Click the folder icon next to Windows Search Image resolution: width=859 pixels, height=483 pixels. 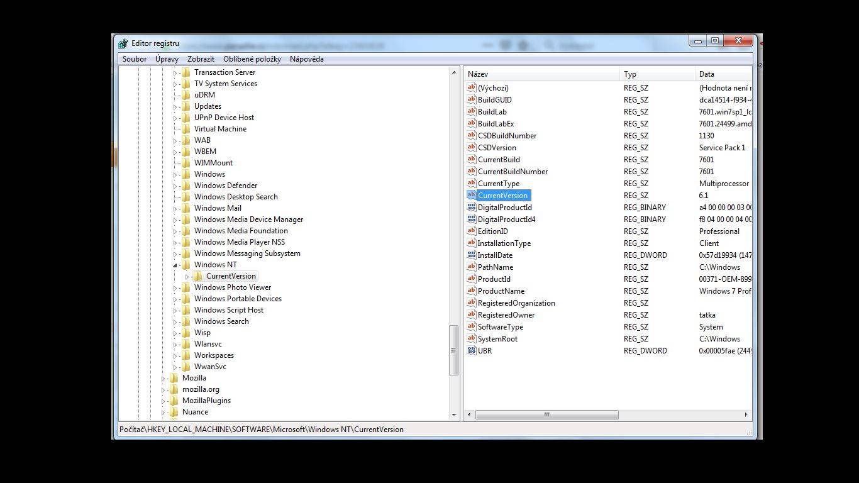(x=186, y=321)
